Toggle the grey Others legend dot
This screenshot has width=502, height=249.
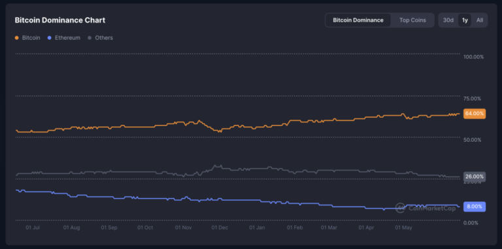[90, 38]
